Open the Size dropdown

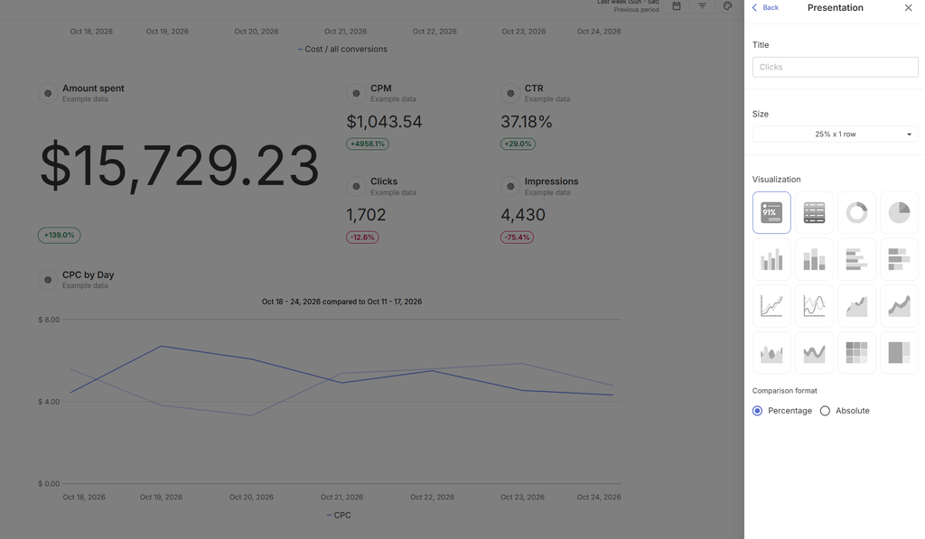tap(836, 135)
